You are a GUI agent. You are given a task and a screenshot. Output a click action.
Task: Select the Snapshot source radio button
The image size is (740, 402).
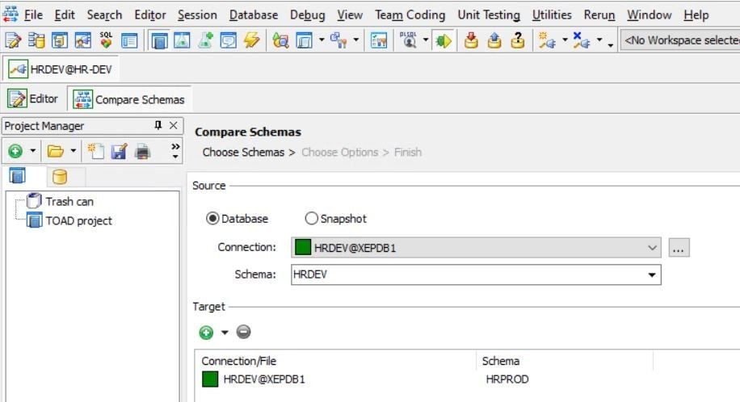point(312,219)
